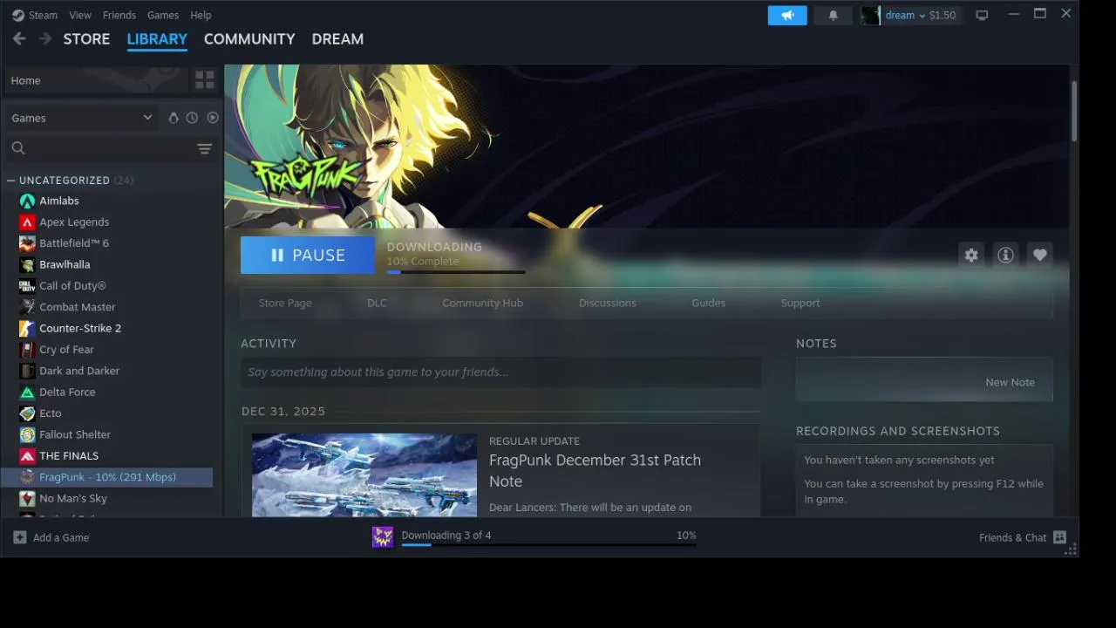This screenshot has width=1116, height=628.
Task: Click the Apex Legends game icon
Action: (x=27, y=222)
